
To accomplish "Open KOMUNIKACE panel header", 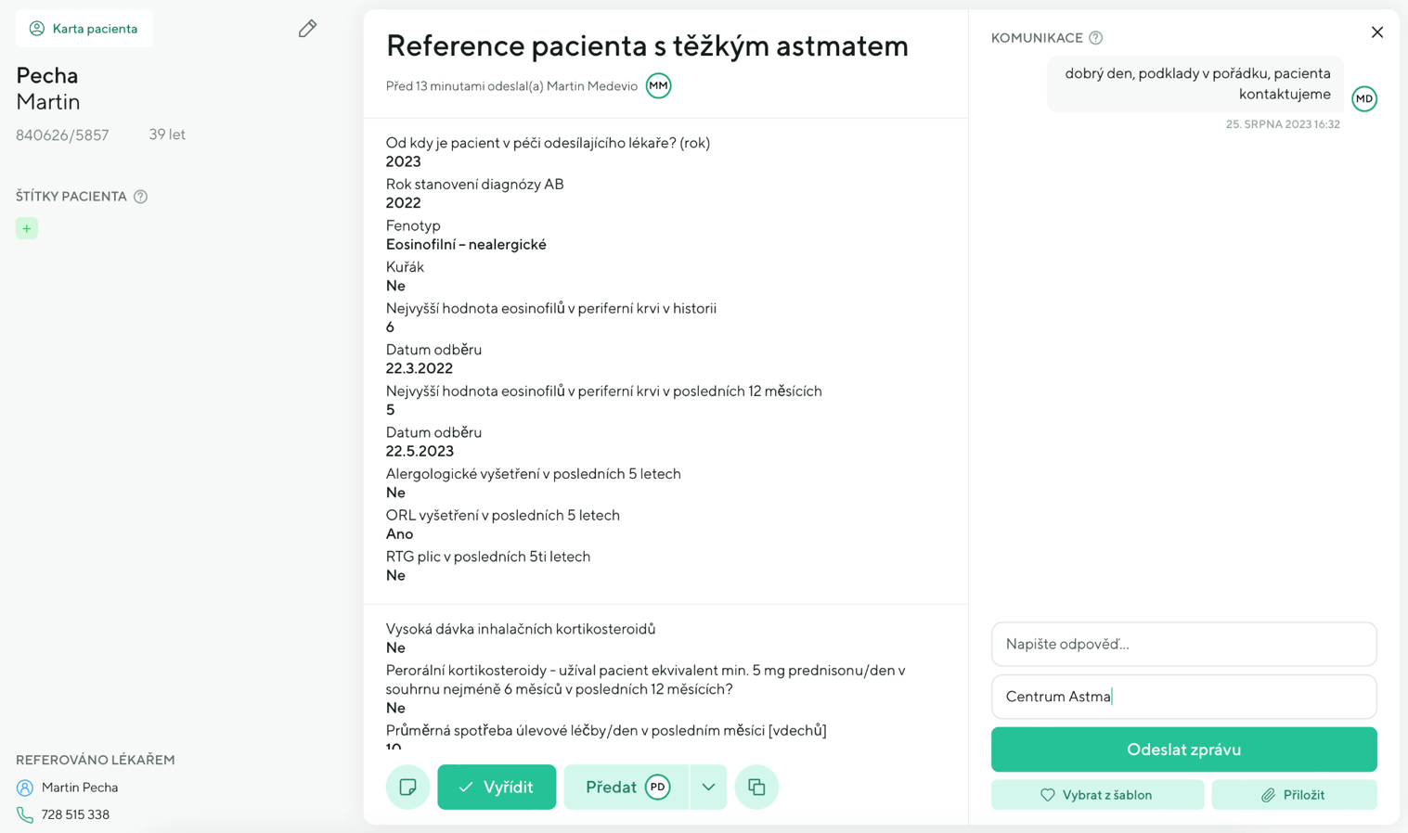I will coord(1037,38).
